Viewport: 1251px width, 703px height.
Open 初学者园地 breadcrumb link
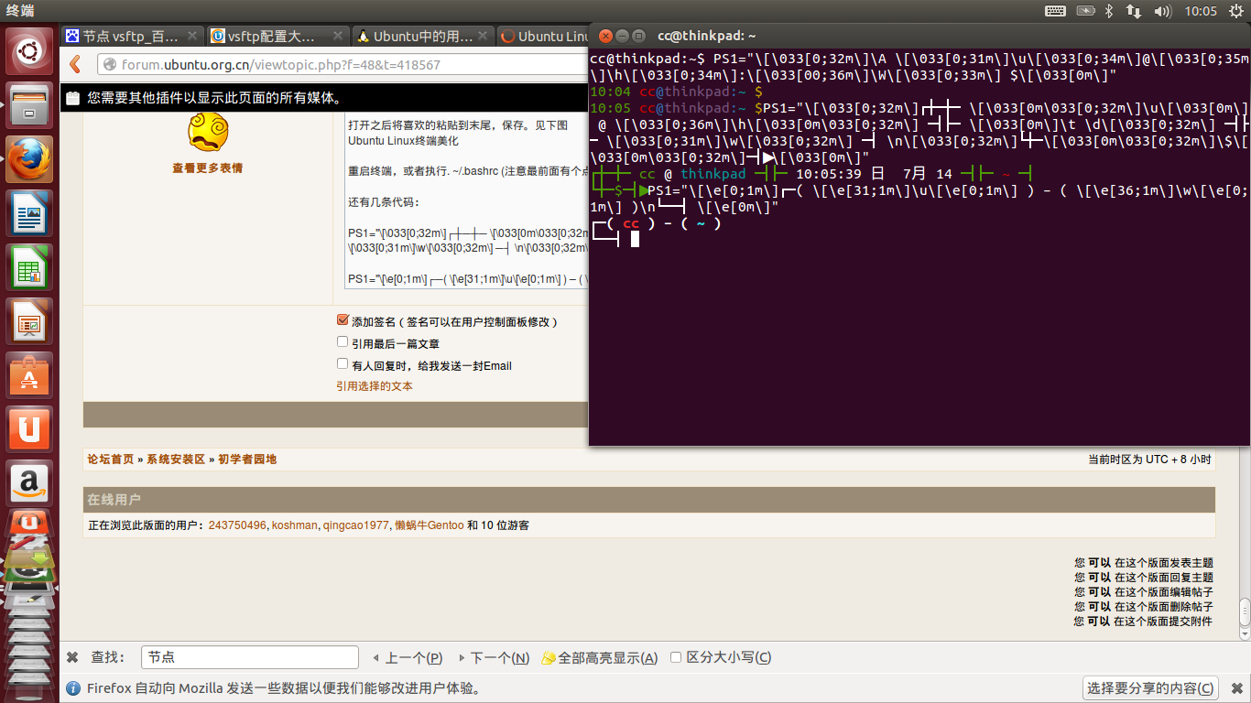[247, 460]
